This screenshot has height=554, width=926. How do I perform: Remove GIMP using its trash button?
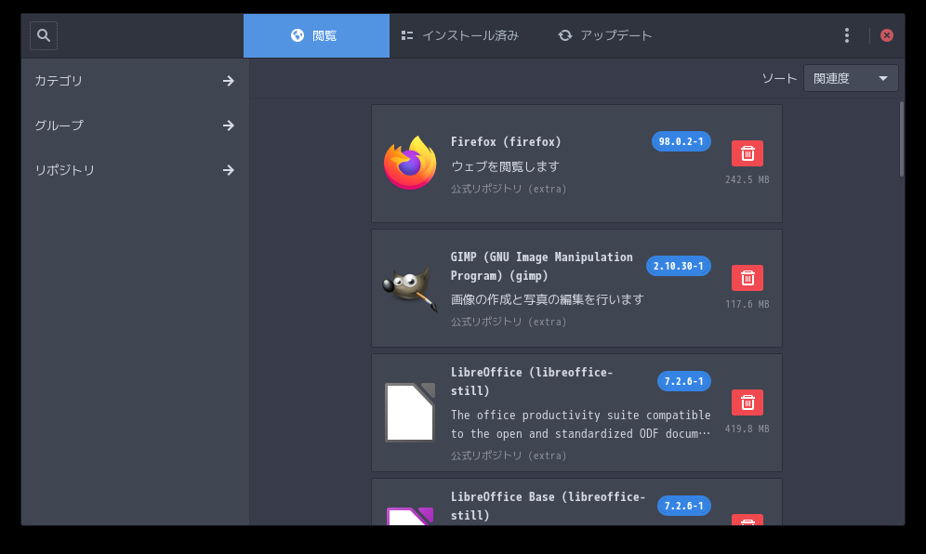(x=747, y=278)
